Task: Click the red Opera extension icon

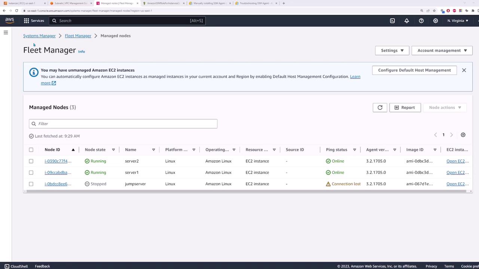Action: click(448, 10)
